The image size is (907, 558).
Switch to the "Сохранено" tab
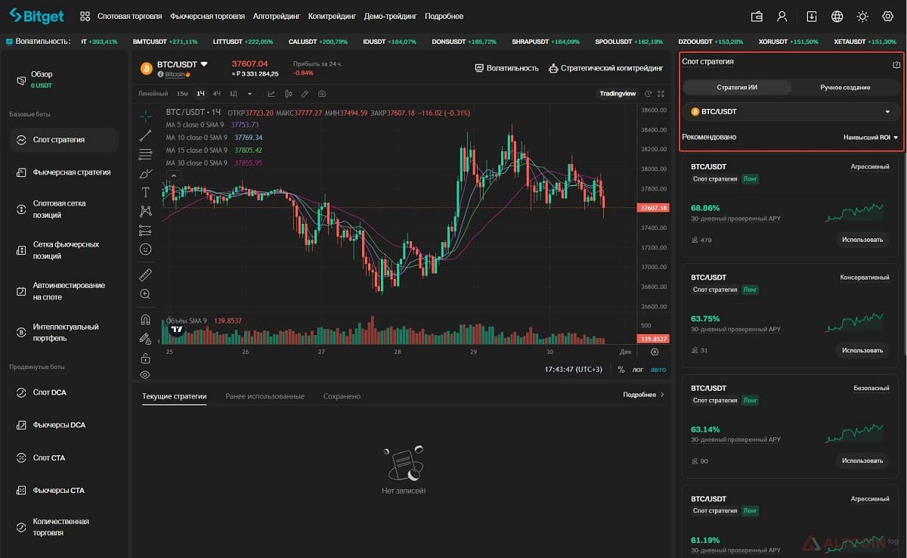click(342, 396)
